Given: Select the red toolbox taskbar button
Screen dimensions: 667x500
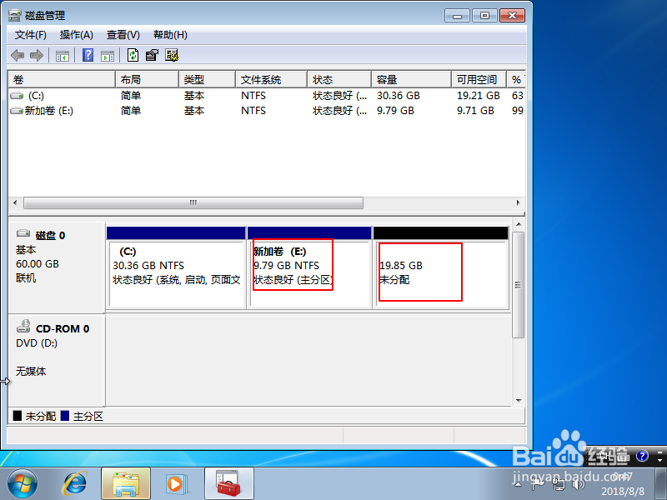Looking at the screenshot, I should [228, 483].
